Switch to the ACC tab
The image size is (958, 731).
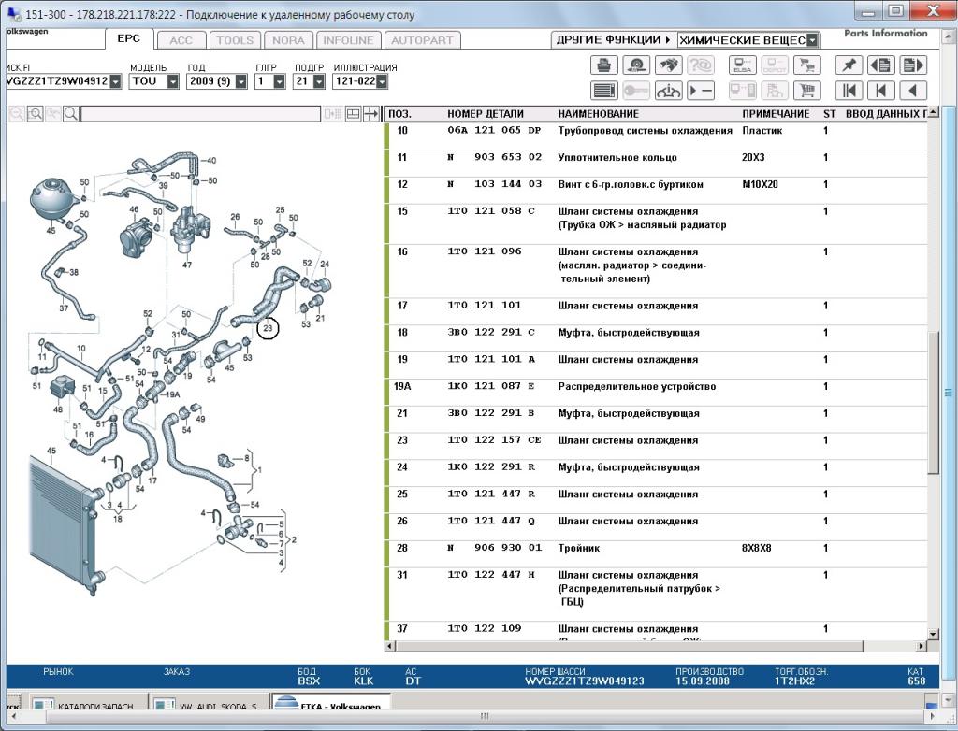(x=181, y=40)
